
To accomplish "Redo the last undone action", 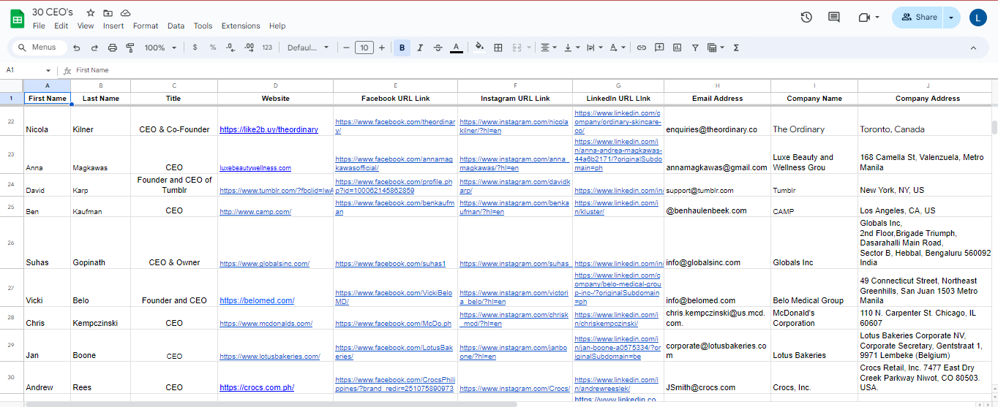I will click(x=94, y=47).
